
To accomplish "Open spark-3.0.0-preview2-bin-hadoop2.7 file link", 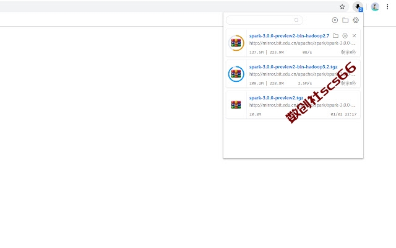I will pyautogui.click(x=289, y=36).
